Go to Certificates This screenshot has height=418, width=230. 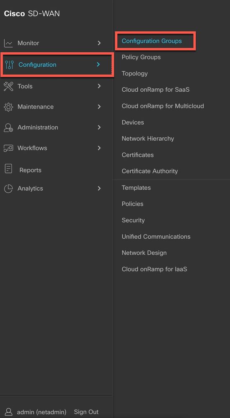point(138,155)
